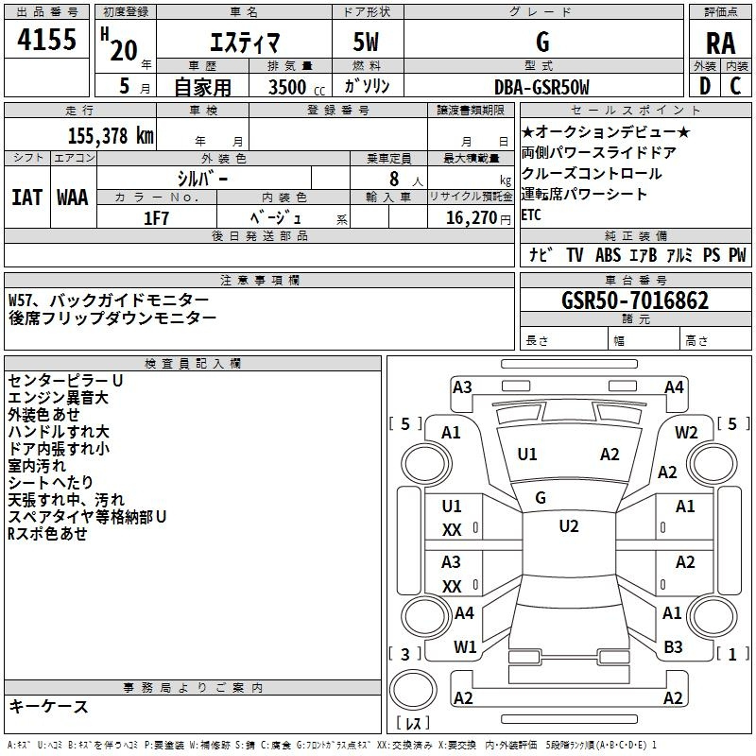Select the hood U1 mark beside A2

(527, 455)
